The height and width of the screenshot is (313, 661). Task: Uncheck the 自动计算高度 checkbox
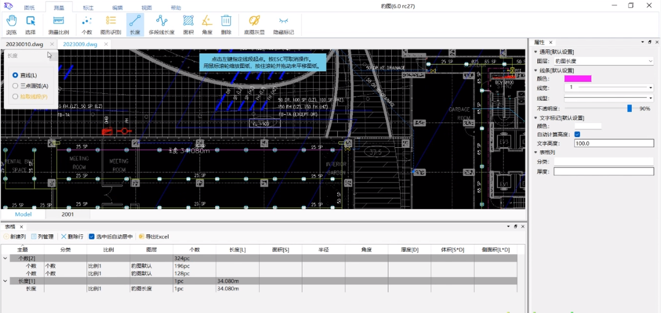(x=577, y=135)
